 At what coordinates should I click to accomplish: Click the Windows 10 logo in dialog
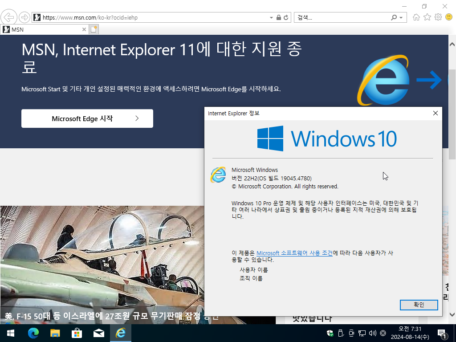[327, 138]
